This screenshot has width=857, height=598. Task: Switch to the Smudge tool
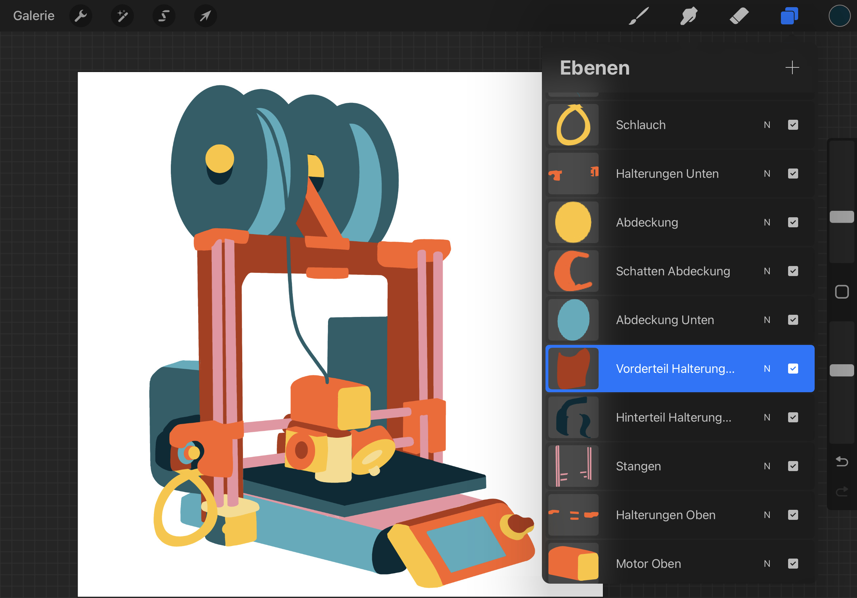point(688,16)
